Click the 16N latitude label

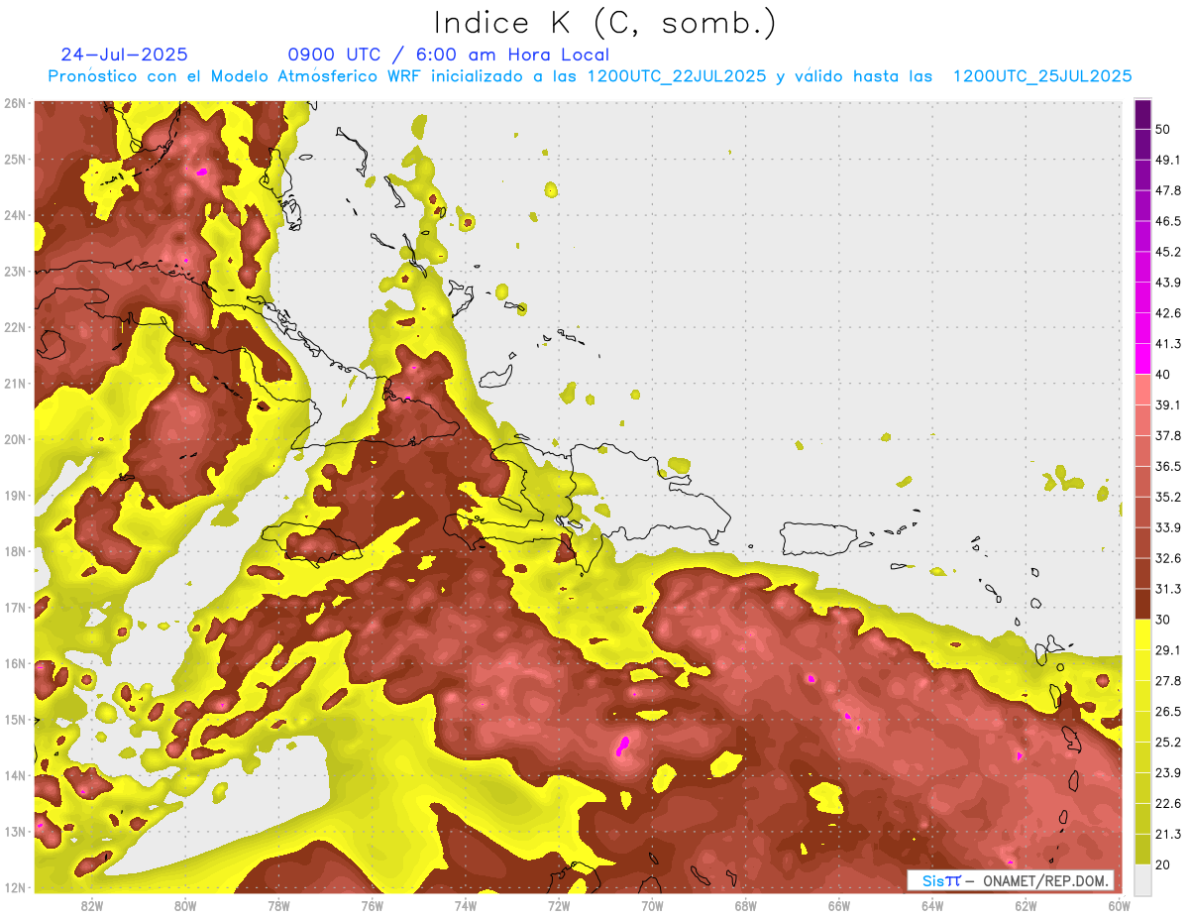pos(15,663)
